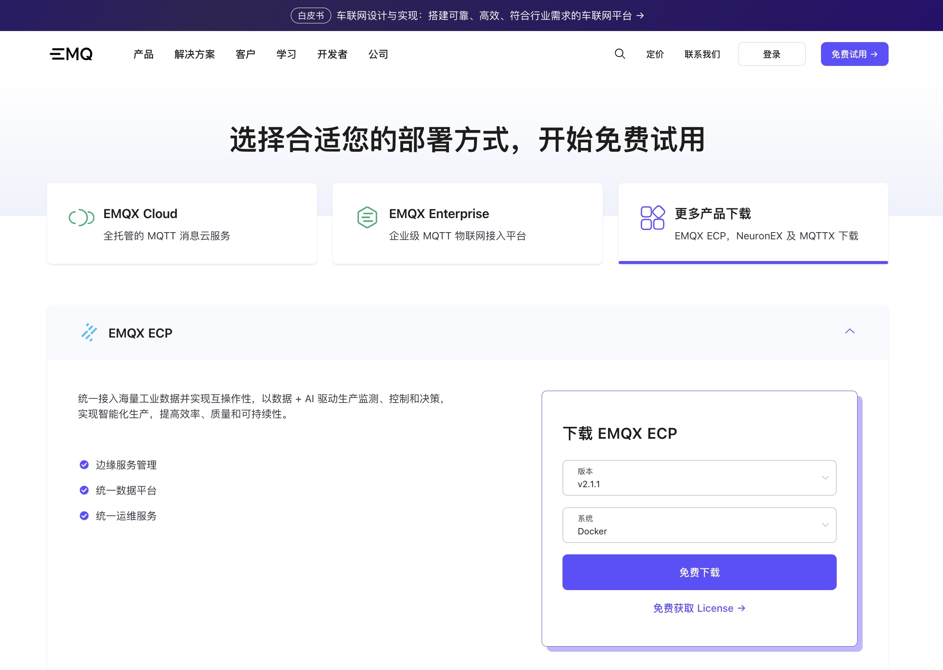Click the 统一运维服务 text
The image size is (943, 670).
pyautogui.click(x=126, y=516)
